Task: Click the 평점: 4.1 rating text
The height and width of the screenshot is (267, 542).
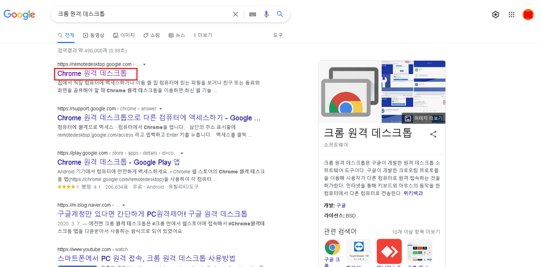Action: pyautogui.click(x=91, y=186)
